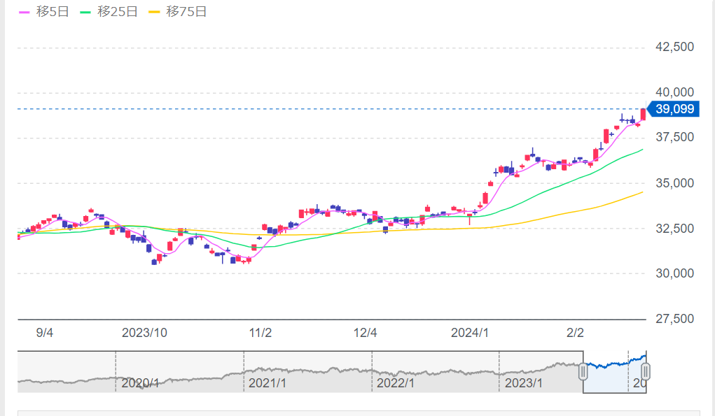
Task: Select 2023/1 in the navigator timeline
Action: coord(525,383)
